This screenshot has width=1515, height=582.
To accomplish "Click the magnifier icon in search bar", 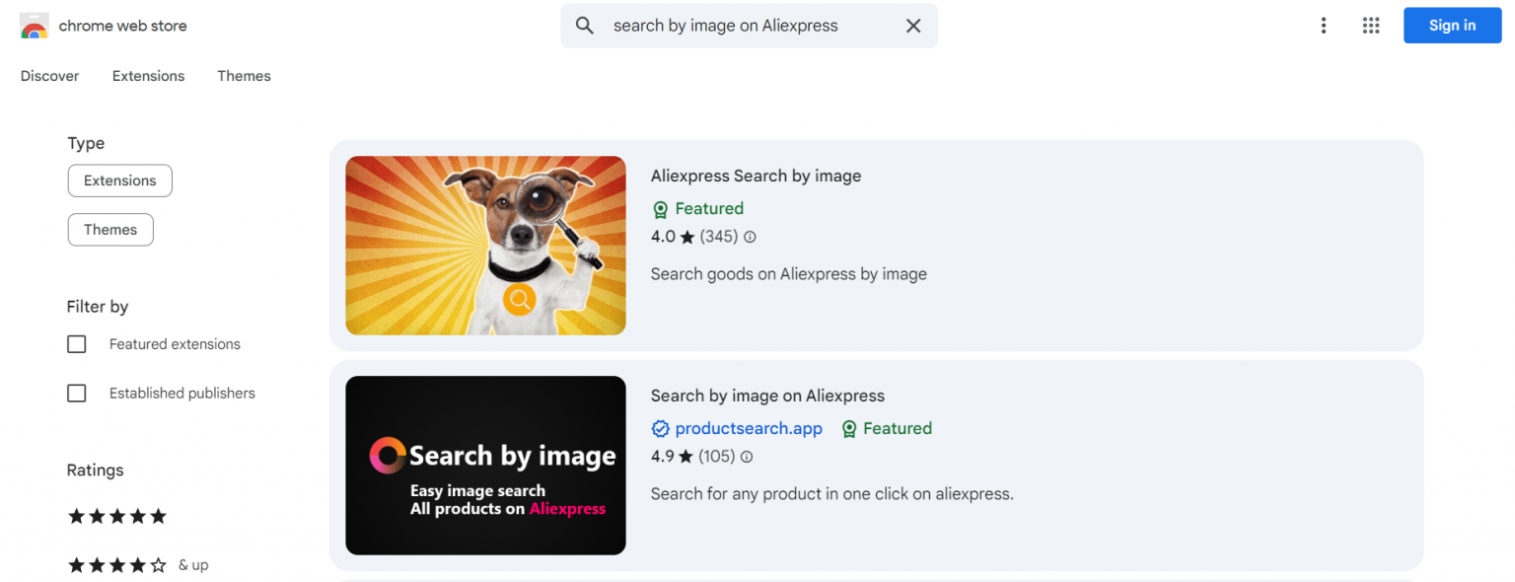I will coord(585,26).
